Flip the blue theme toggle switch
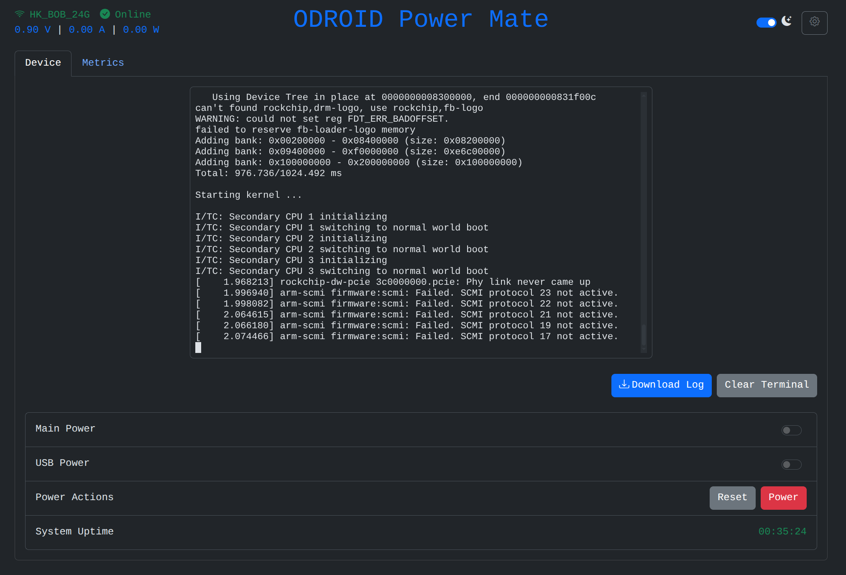 coord(767,22)
